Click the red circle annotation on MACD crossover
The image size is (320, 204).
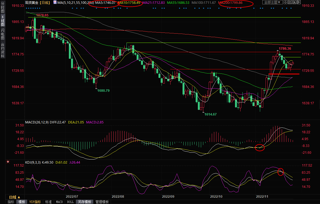pyautogui.click(x=260, y=148)
